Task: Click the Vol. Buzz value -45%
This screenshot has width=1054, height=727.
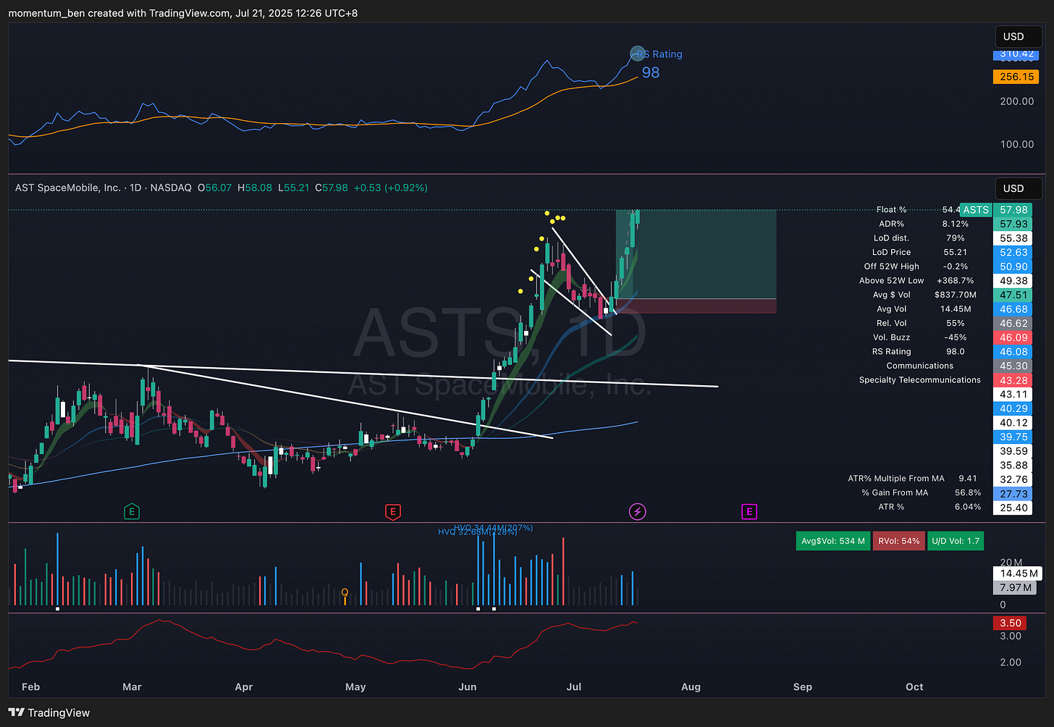Action: tap(956, 337)
